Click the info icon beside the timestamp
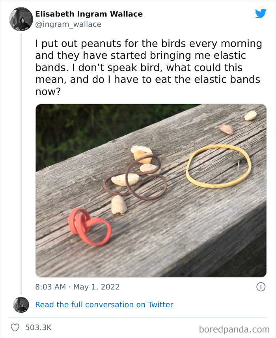This screenshot has width=276, height=338. 261,287
